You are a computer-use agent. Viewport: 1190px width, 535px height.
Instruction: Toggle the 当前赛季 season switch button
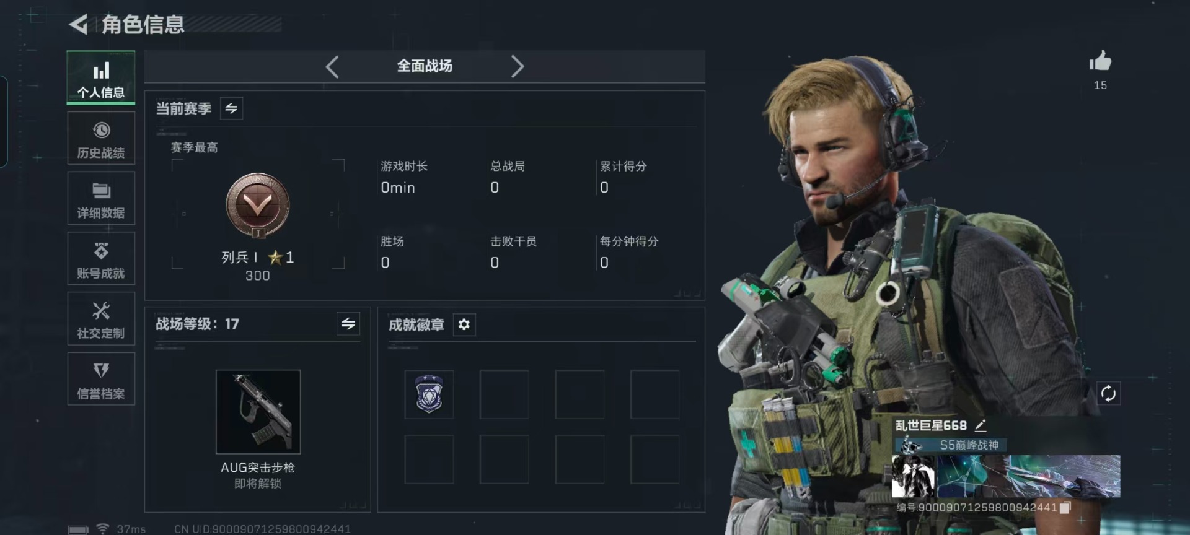pos(231,108)
